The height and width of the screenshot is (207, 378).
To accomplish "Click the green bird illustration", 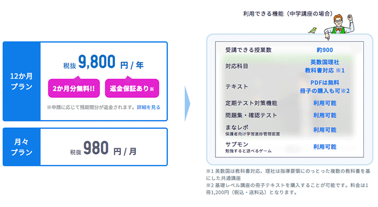I will (x=313, y=31).
